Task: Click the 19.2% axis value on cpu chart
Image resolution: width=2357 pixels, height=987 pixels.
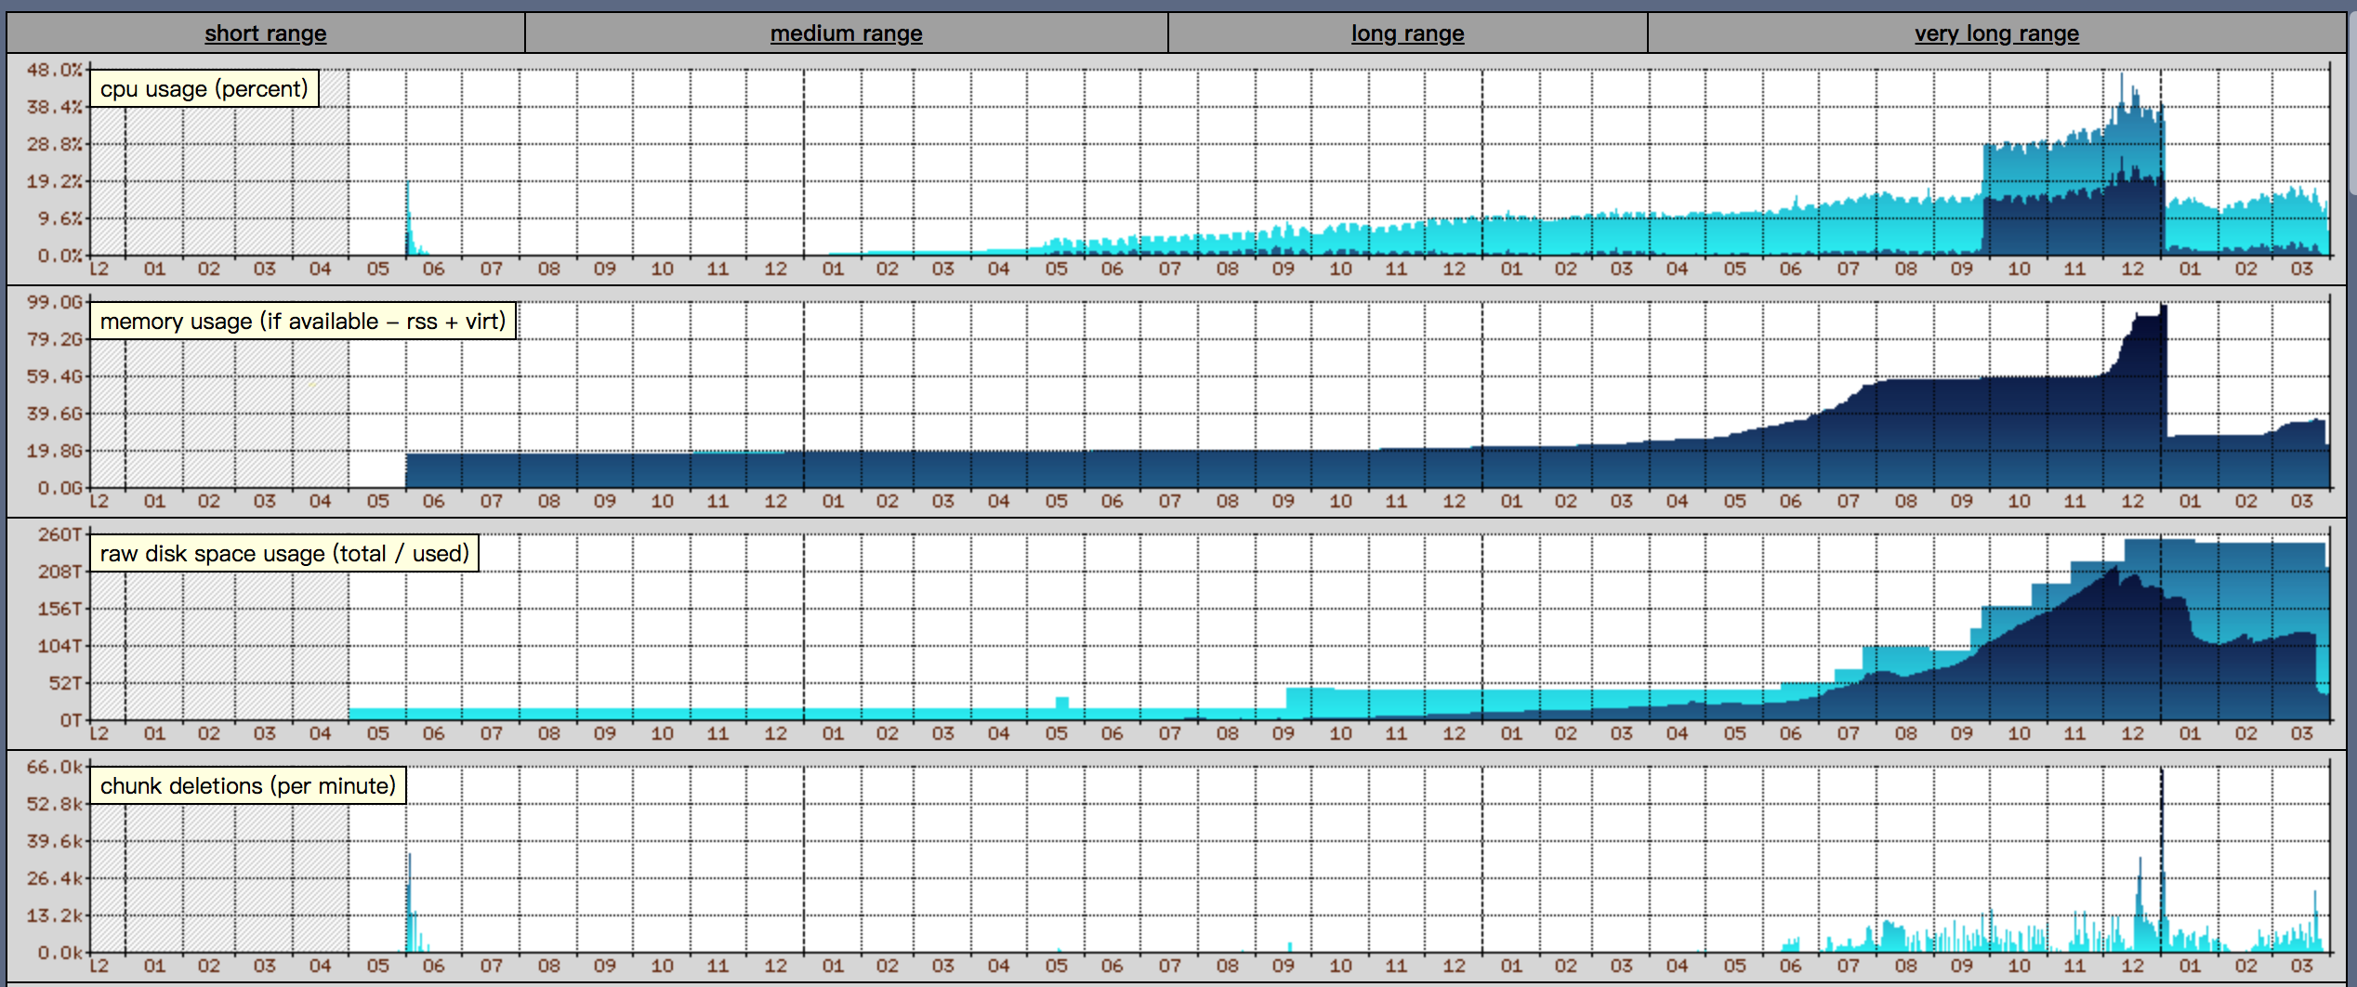Action: pyautogui.click(x=55, y=181)
